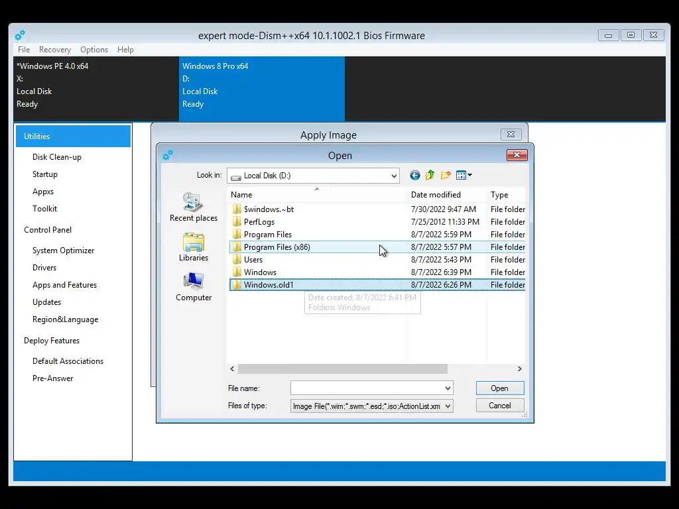Open Default Associations in sidebar
This screenshot has height=509, width=679.
(68, 361)
